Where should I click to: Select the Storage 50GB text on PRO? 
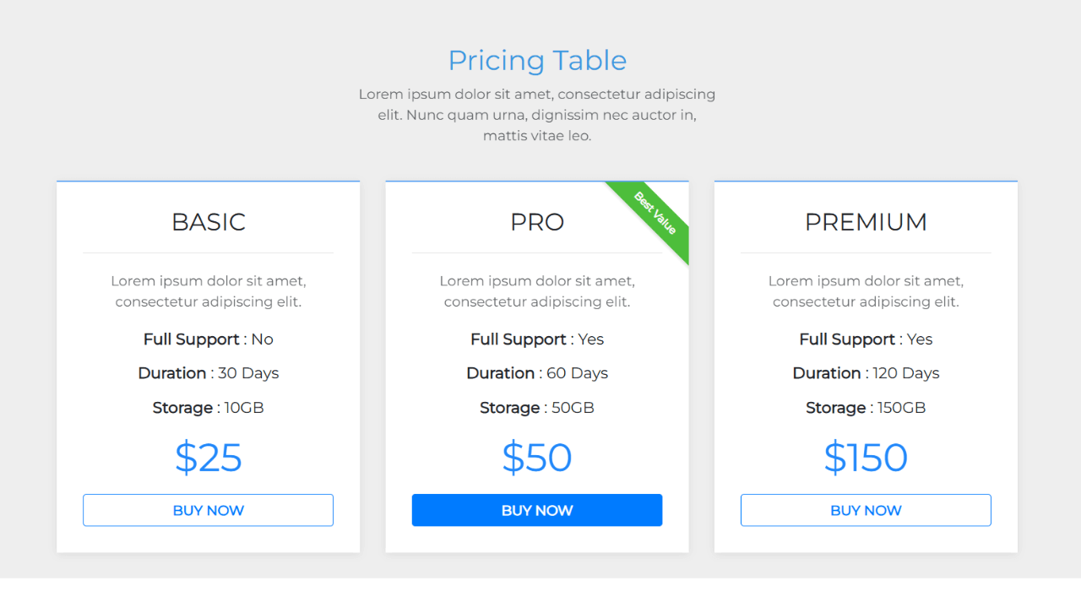537,407
